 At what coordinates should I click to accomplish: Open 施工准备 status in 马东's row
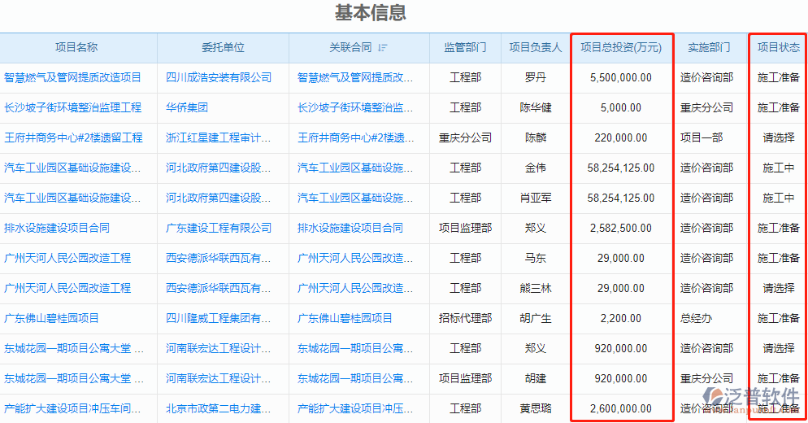779,258
